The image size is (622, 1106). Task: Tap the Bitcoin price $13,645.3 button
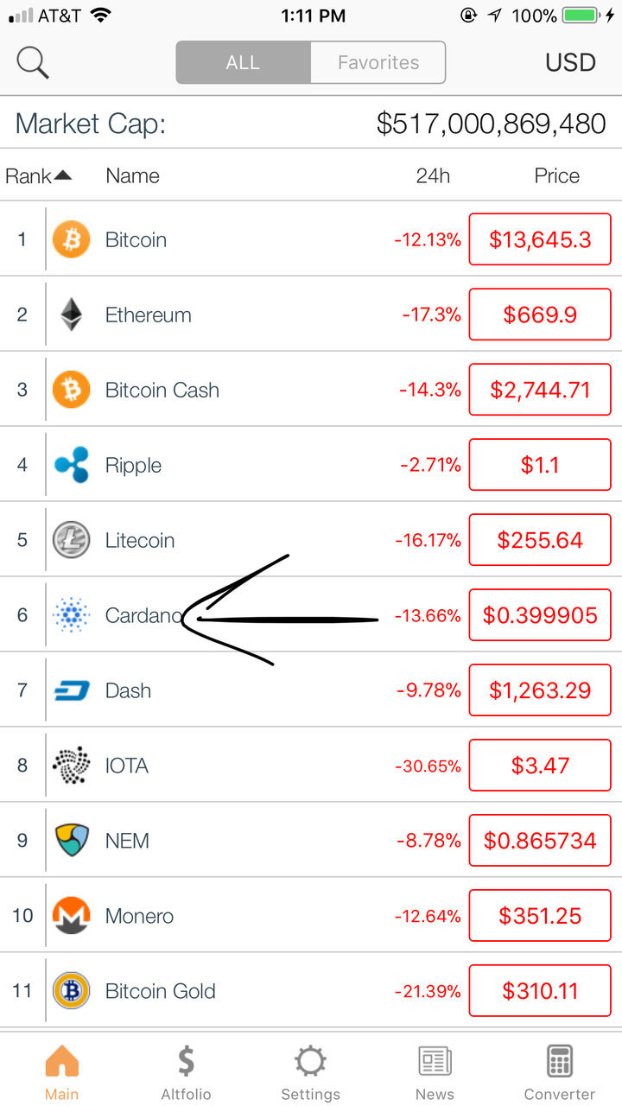(x=540, y=239)
